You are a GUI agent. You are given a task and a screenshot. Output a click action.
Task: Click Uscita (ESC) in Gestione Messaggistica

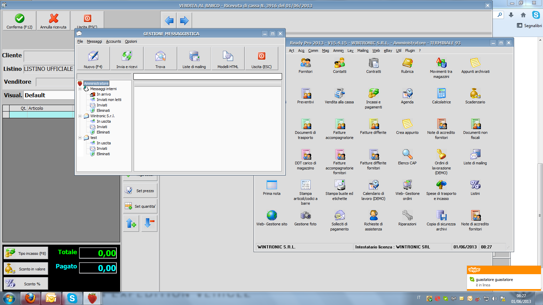point(262,59)
